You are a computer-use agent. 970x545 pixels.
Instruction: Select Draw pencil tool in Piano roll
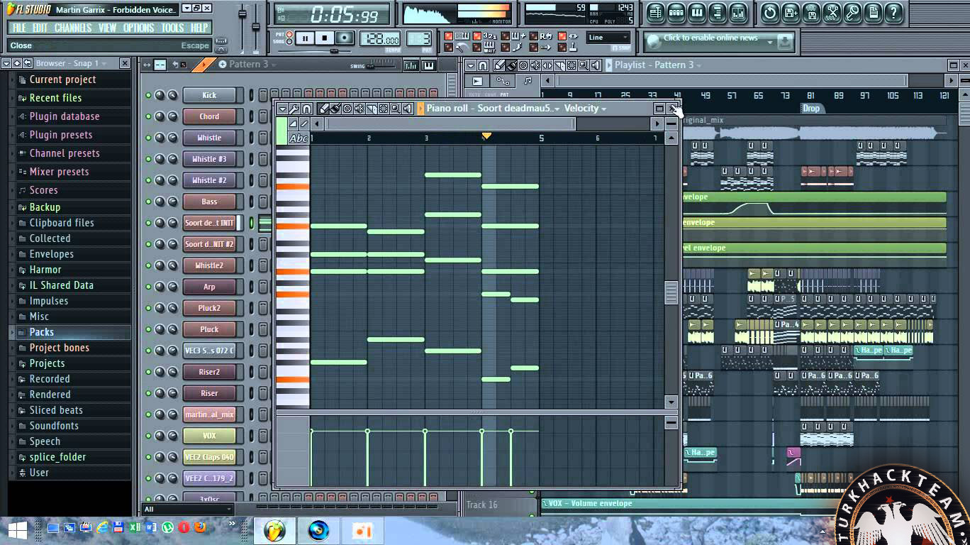pyautogui.click(x=323, y=109)
